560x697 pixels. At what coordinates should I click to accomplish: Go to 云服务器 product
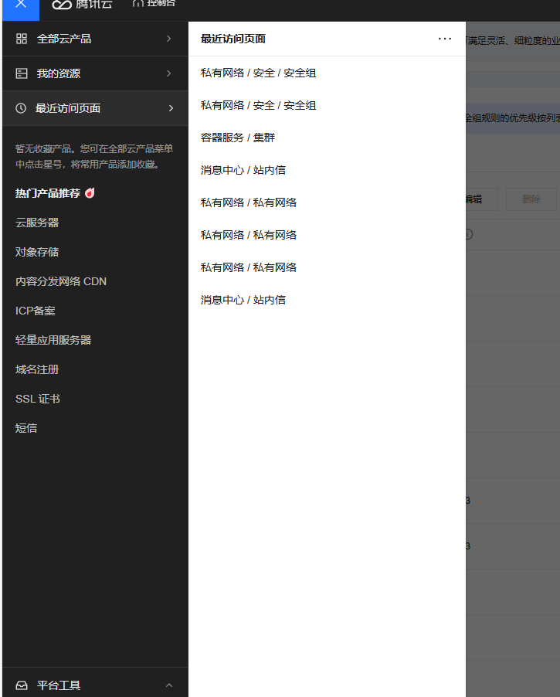[x=37, y=223]
